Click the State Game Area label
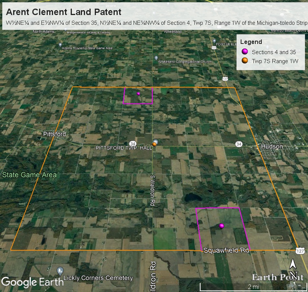The width and height of the screenshot is (308, 292). coord(29,175)
